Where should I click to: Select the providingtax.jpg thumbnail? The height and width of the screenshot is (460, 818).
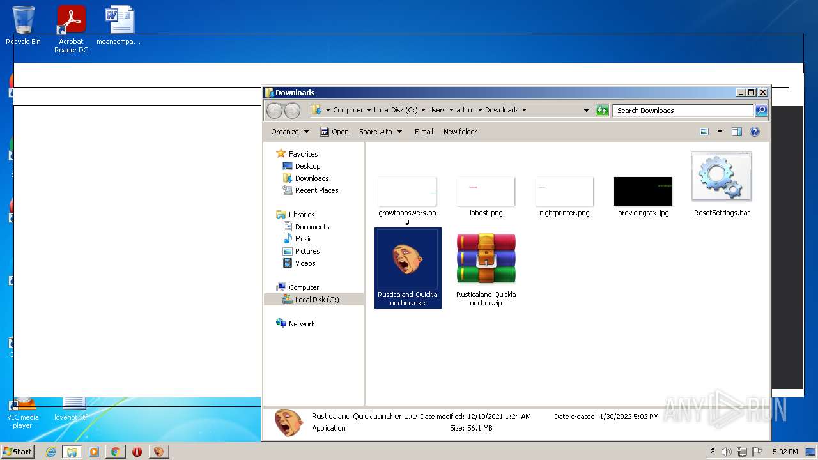[x=643, y=191]
